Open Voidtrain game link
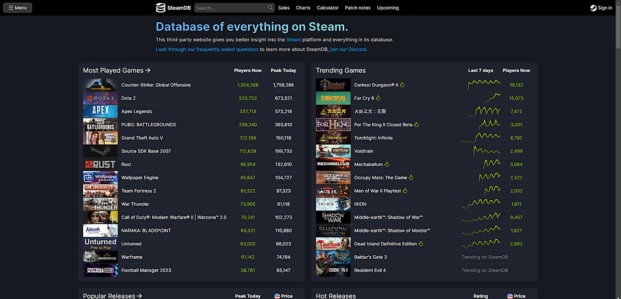 pos(364,151)
